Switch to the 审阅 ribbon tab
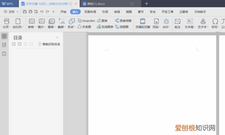 pos(117,12)
